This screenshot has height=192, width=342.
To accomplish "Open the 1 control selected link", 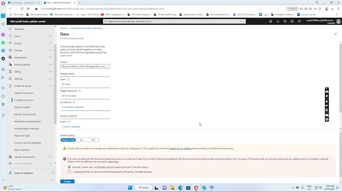I will tap(71, 126).
